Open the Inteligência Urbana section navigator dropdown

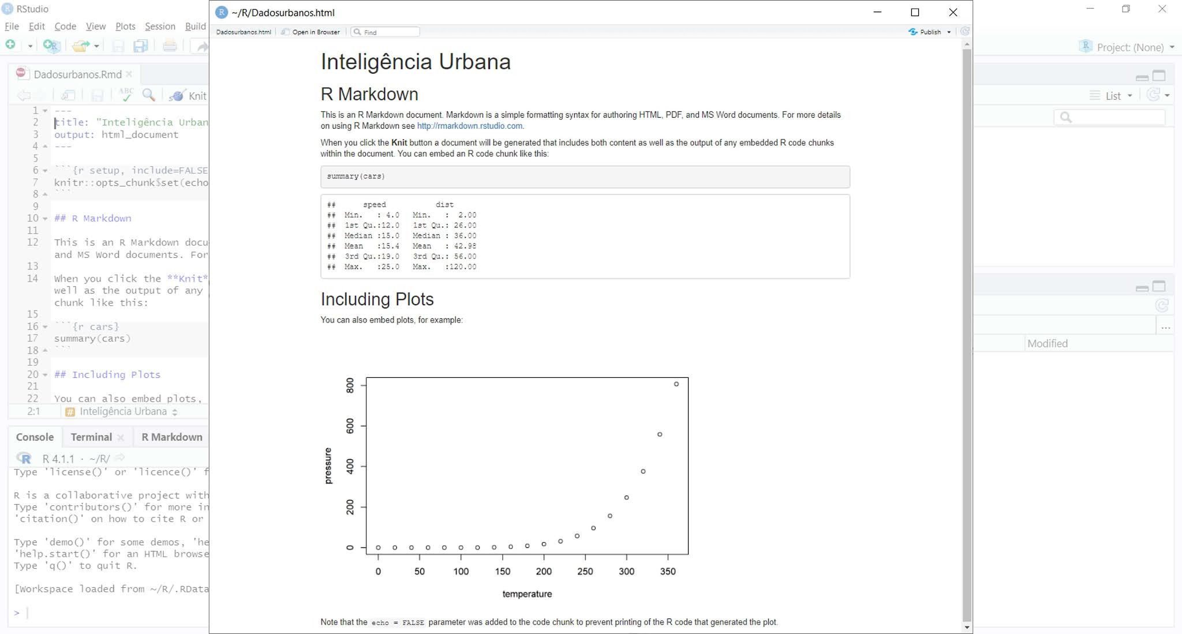coord(121,411)
